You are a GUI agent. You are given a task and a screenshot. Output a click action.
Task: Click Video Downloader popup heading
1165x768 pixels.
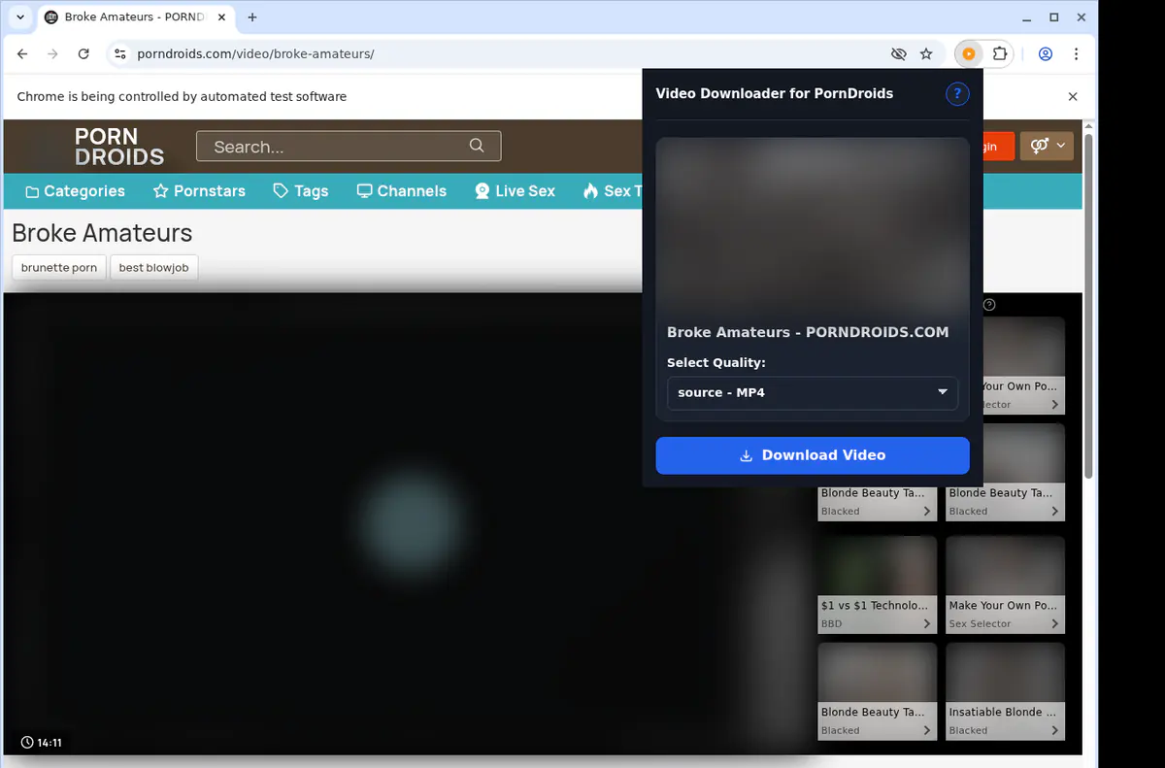[x=775, y=94]
